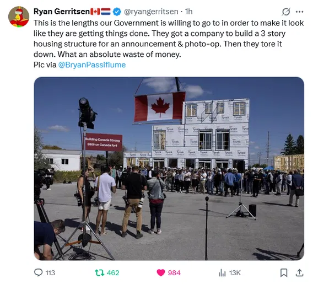Open the @ryangerritsen handle link

(x=151, y=12)
